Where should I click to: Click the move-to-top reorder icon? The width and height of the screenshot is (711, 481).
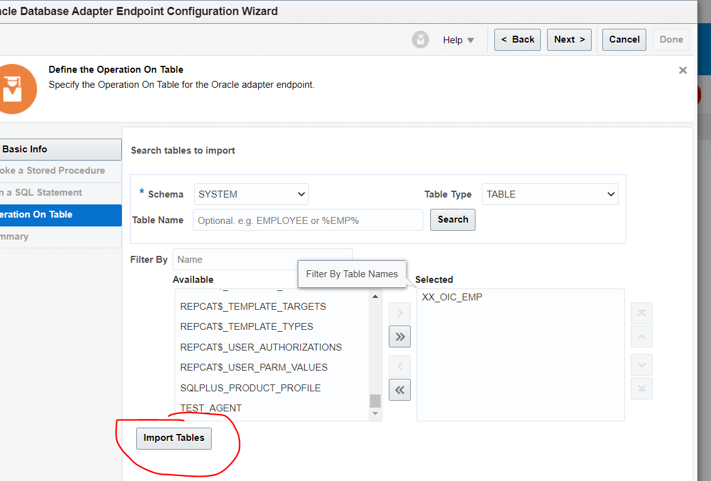[641, 313]
